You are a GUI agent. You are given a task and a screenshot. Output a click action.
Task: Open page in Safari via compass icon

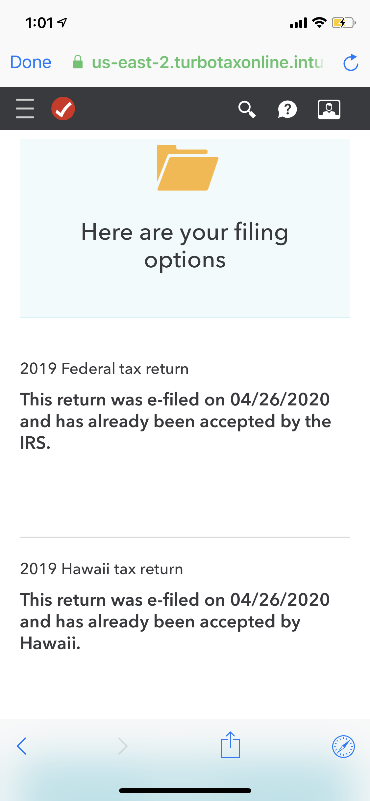pos(343,746)
